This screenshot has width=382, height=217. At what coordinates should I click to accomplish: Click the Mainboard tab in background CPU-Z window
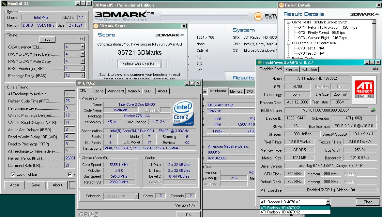point(218,91)
